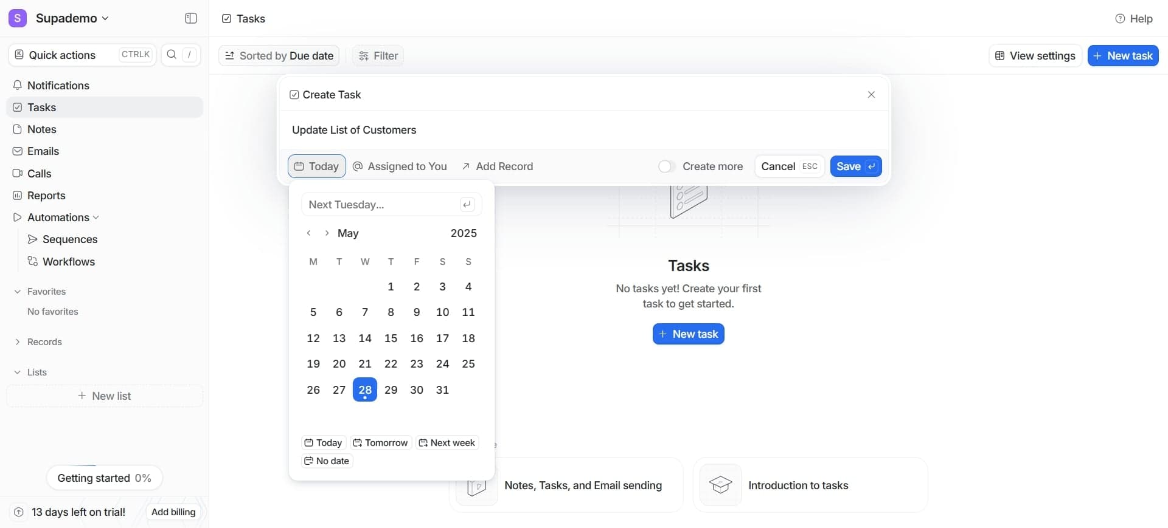
Task: Open Help
Action: [1134, 19]
